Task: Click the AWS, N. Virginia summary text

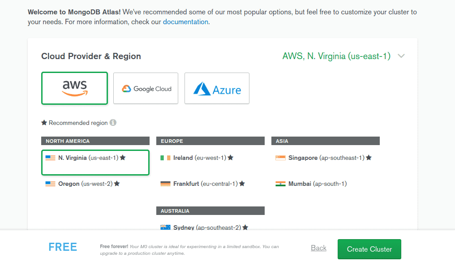Action: click(x=336, y=56)
